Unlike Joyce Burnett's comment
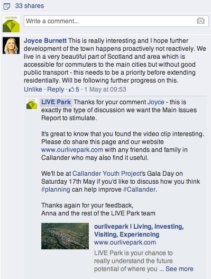 (x=33, y=89)
